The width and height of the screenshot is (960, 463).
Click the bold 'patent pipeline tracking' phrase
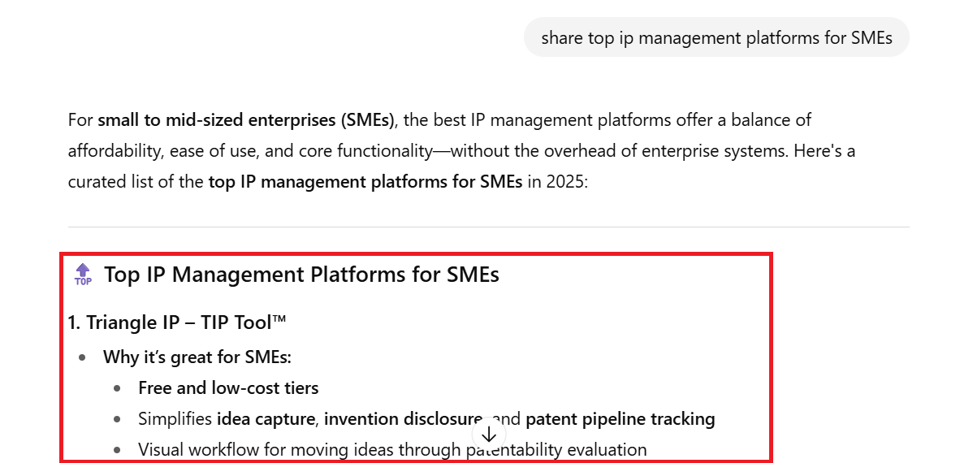[621, 419]
